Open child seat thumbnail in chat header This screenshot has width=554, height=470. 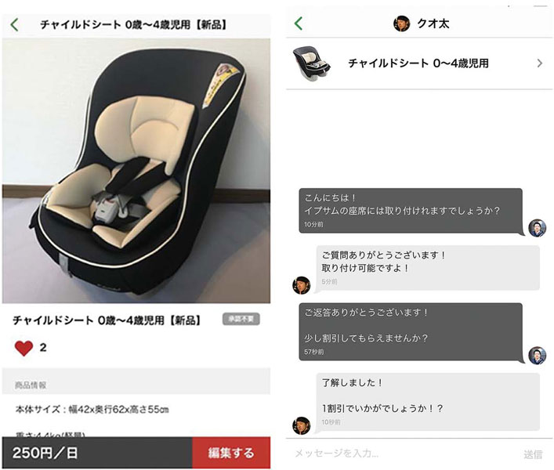pyautogui.click(x=311, y=63)
